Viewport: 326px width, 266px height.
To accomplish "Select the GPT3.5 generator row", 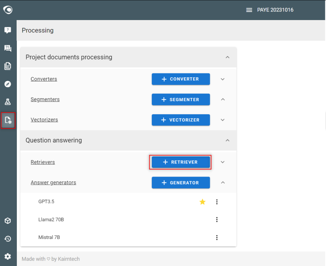I will pyautogui.click(x=128, y=202).
